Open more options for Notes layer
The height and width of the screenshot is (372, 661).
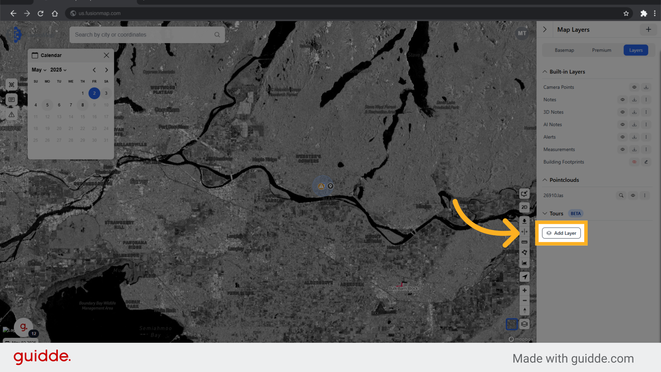[646, 100]
